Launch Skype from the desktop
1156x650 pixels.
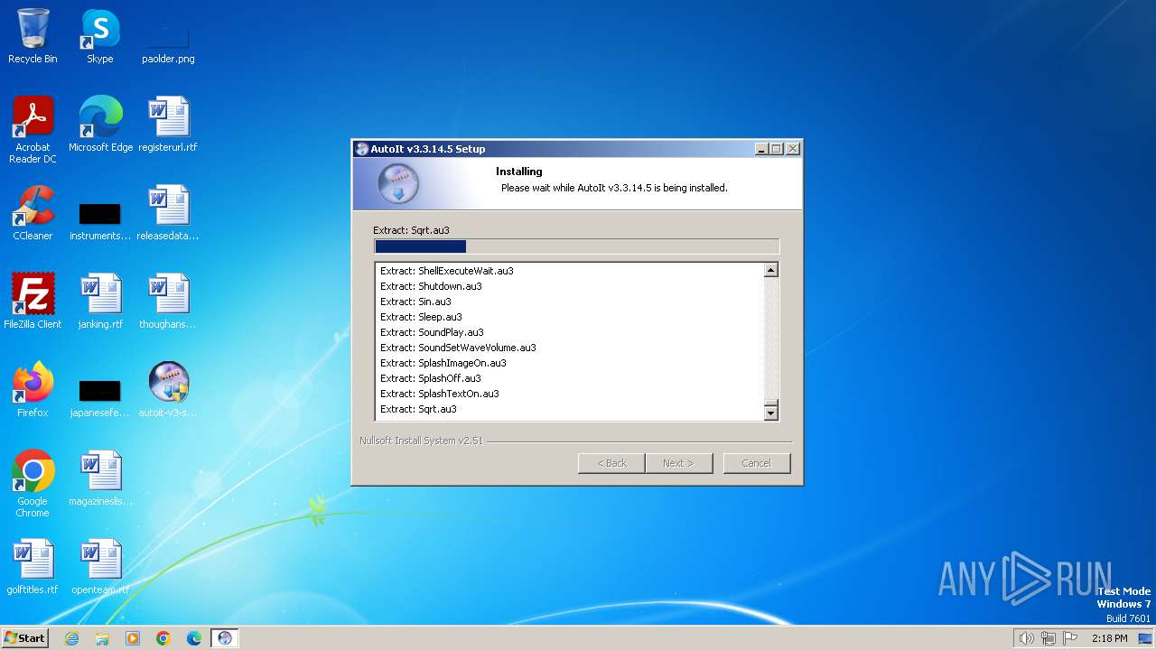[100, 36]
